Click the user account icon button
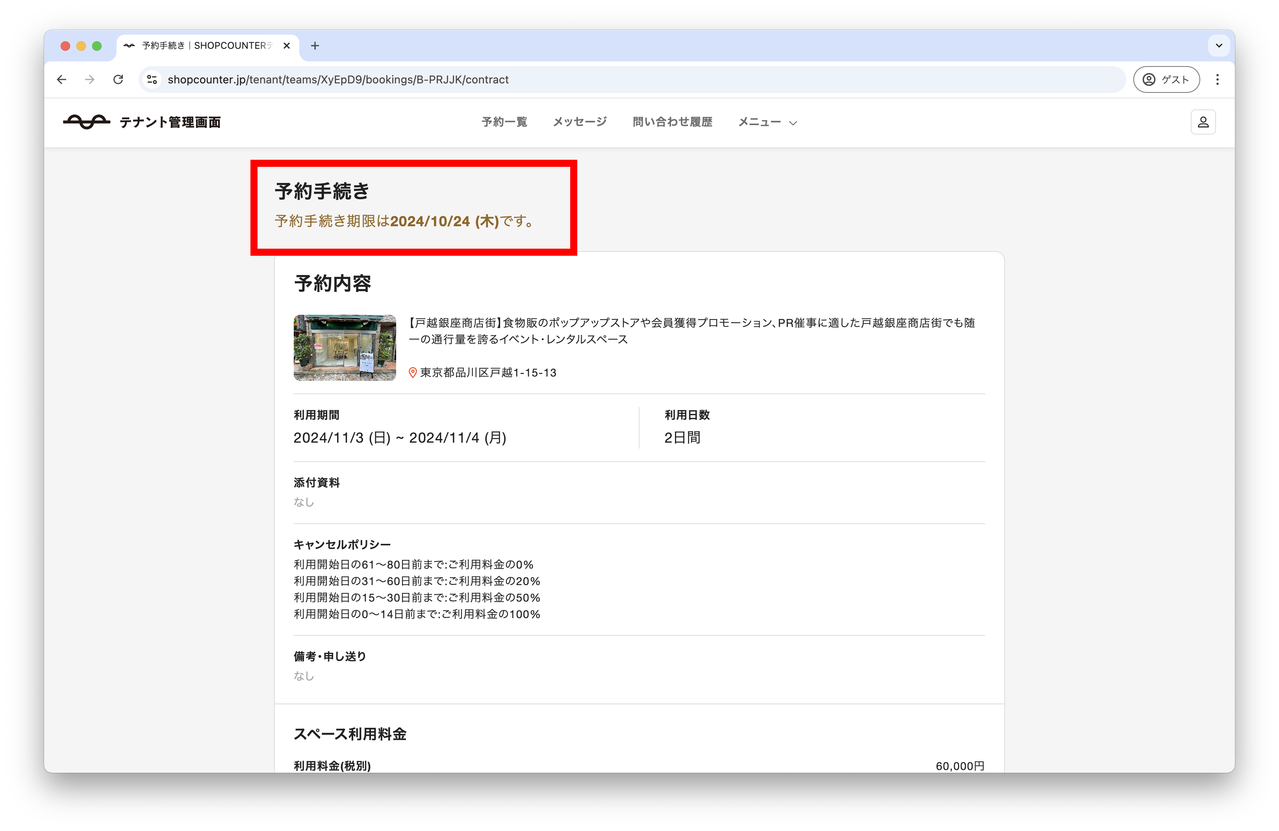Viewport: 1279px width, 831px height. [x=1203, y=122]
